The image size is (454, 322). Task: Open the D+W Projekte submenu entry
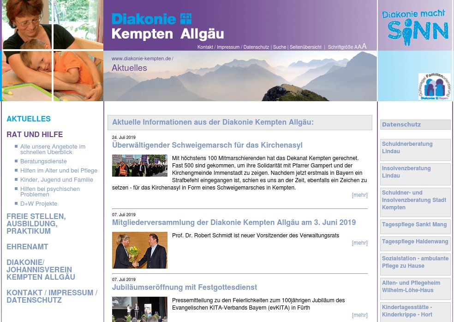pos(39,204)
